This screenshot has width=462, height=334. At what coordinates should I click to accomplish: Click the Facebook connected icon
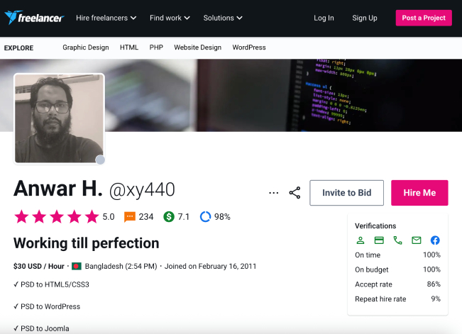click(435, 240)
